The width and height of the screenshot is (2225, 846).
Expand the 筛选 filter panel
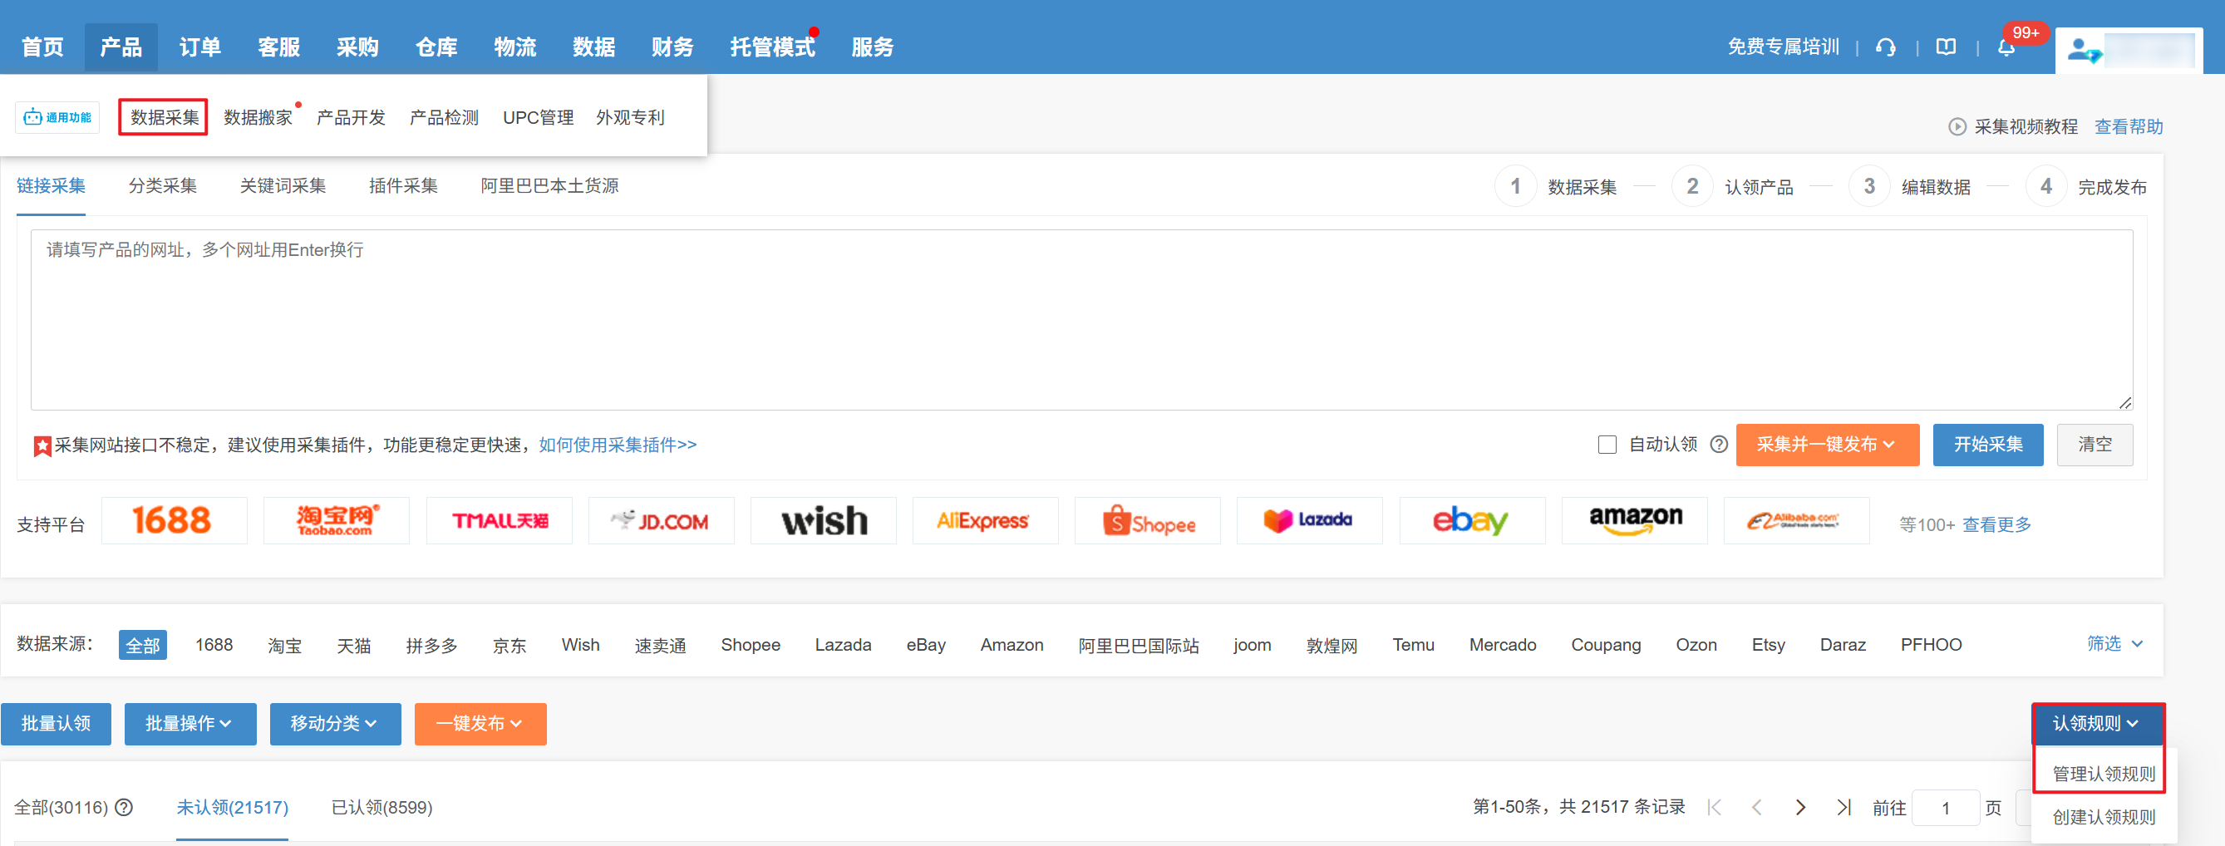pyautogui.click(x=2114, y=644)
